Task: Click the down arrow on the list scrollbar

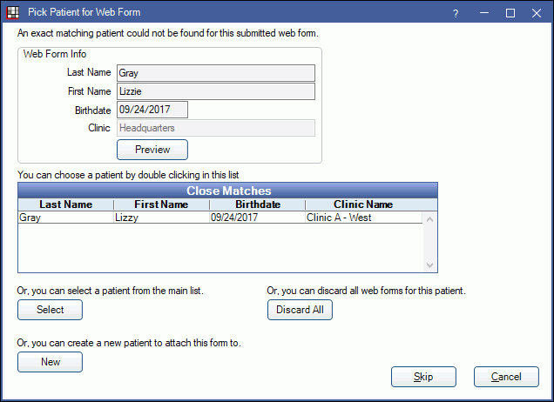Action: click(429, 265)
